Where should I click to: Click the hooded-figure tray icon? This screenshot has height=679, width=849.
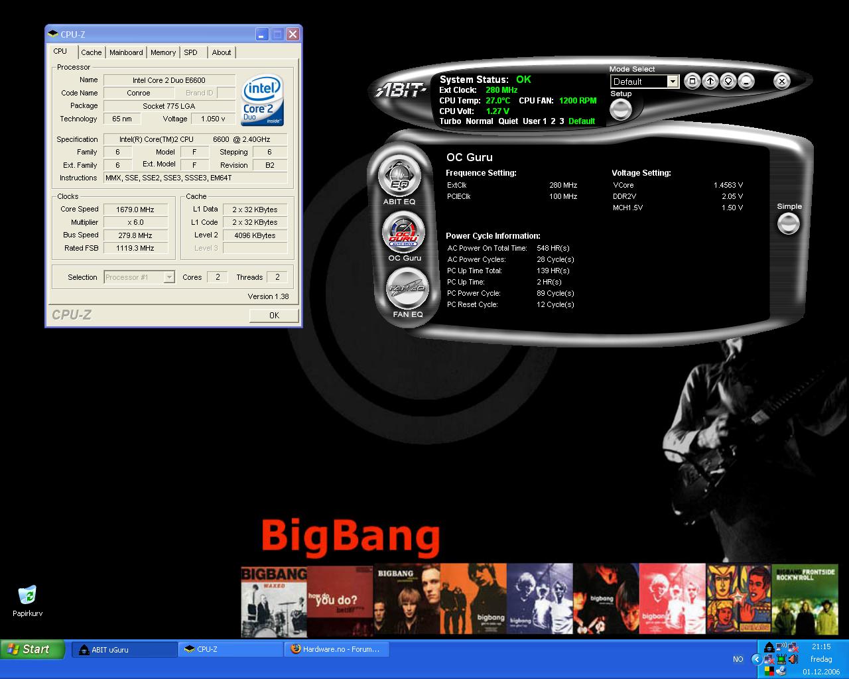[769, 647]
